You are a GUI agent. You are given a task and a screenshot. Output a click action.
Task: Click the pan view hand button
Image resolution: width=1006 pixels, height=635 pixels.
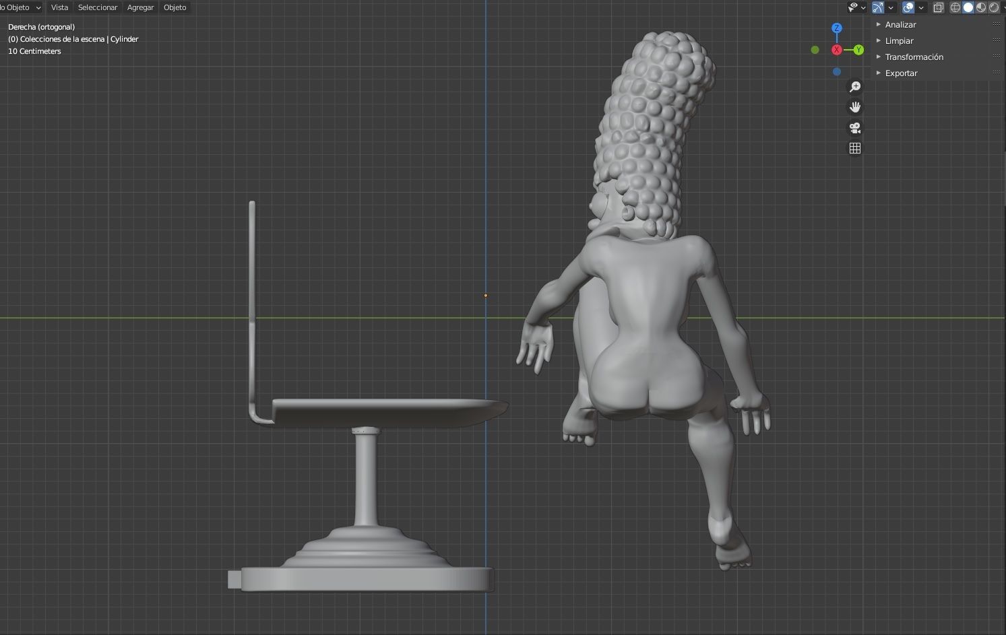pyautogui.click(x=855, y=107)
